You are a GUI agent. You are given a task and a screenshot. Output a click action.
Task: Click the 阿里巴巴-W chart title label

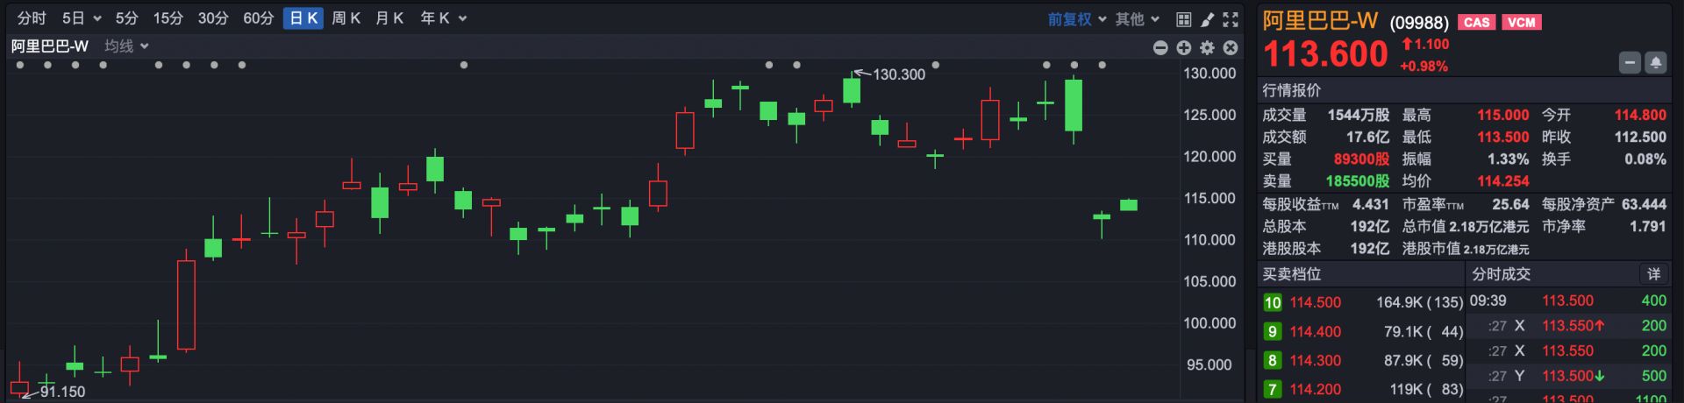[50, 46]
